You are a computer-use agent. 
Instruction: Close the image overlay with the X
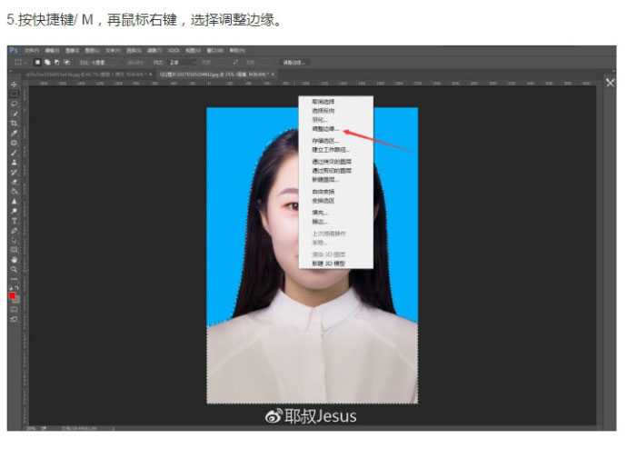[x=610, y=83]
